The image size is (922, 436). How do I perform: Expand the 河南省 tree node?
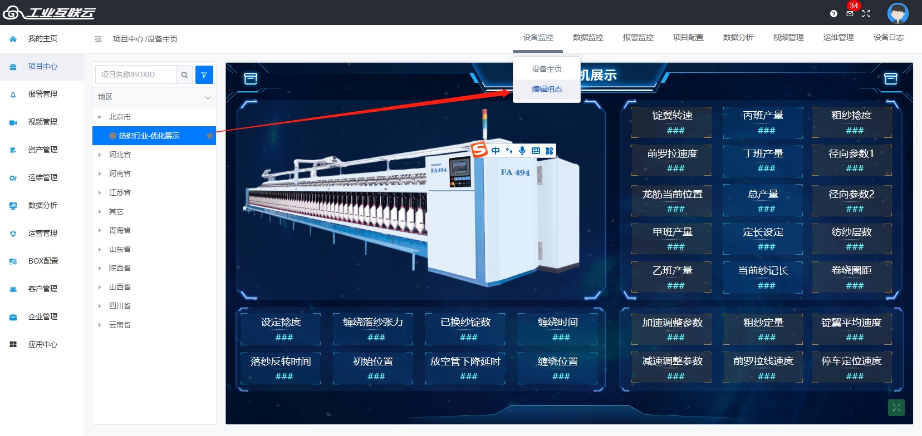tap(100, 174)
